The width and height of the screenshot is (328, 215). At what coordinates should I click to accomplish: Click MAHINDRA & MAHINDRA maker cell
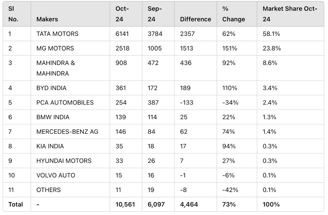(x=56, y=68)
